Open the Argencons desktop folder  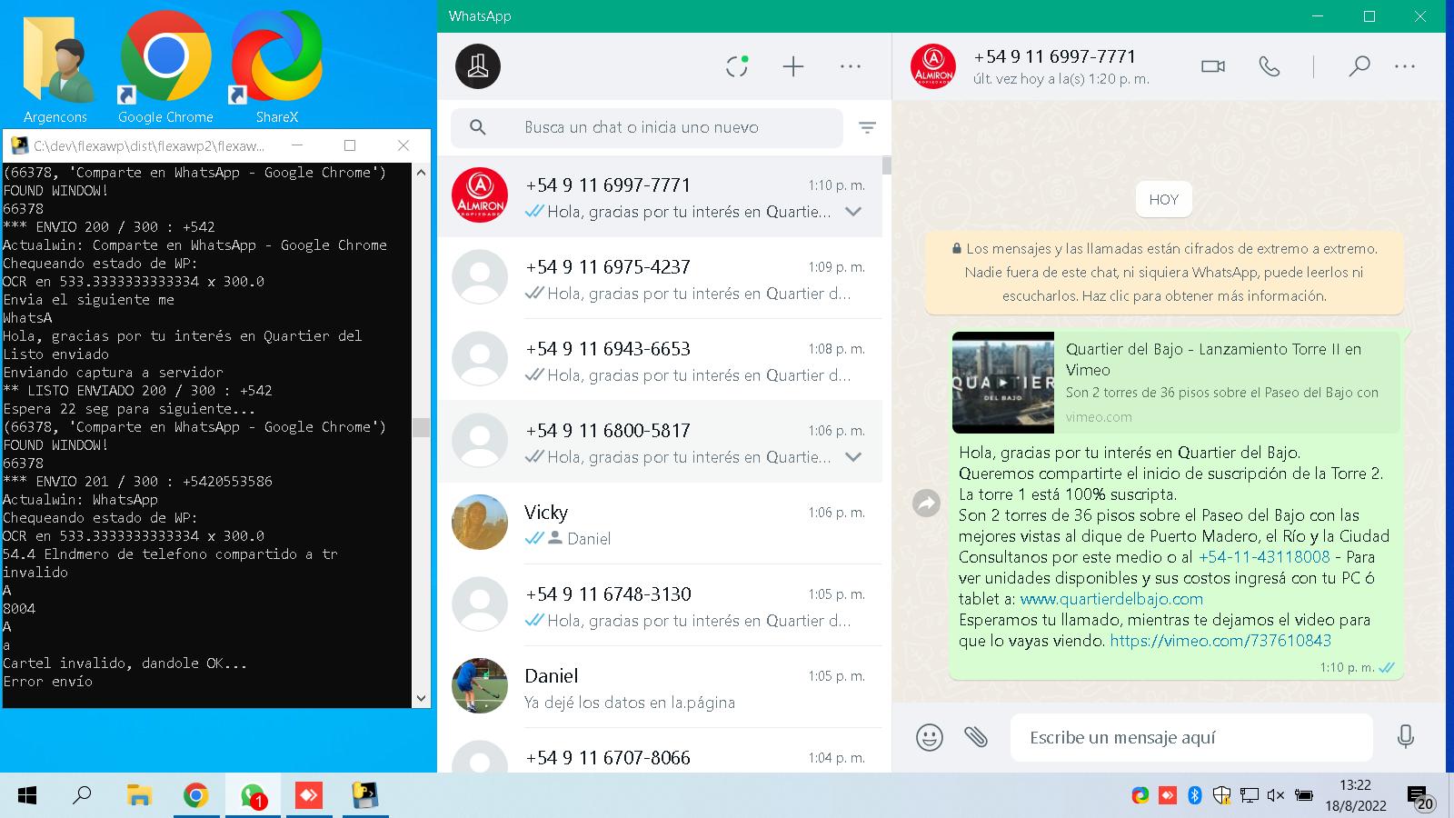[55, 67]
